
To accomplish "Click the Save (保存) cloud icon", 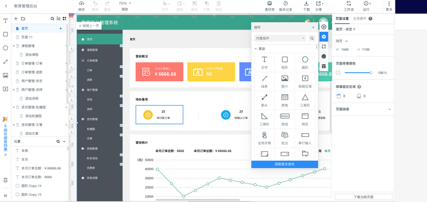I will [82, 4].
